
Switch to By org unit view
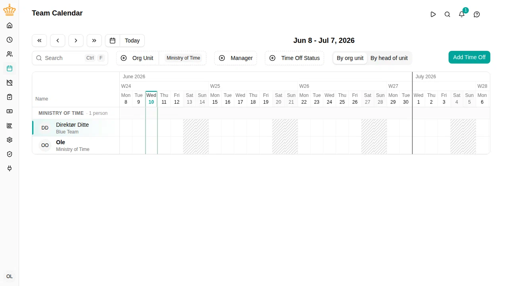(x=350, y=58)
